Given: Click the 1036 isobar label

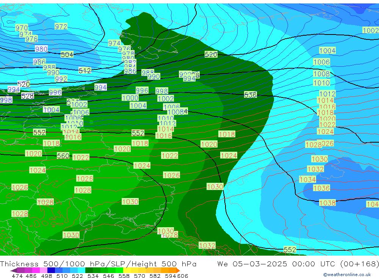Looking at the screenshot, I should click(321, 188).
